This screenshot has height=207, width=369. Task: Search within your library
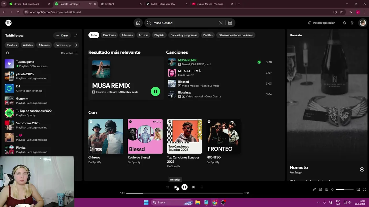(x=8, y=53)
